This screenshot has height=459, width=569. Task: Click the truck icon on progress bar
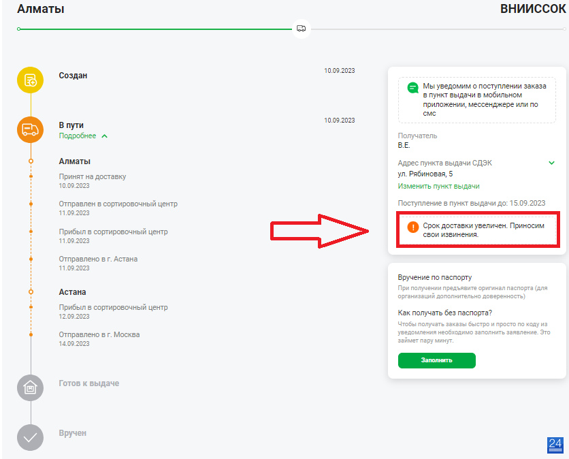coord(302,29)
